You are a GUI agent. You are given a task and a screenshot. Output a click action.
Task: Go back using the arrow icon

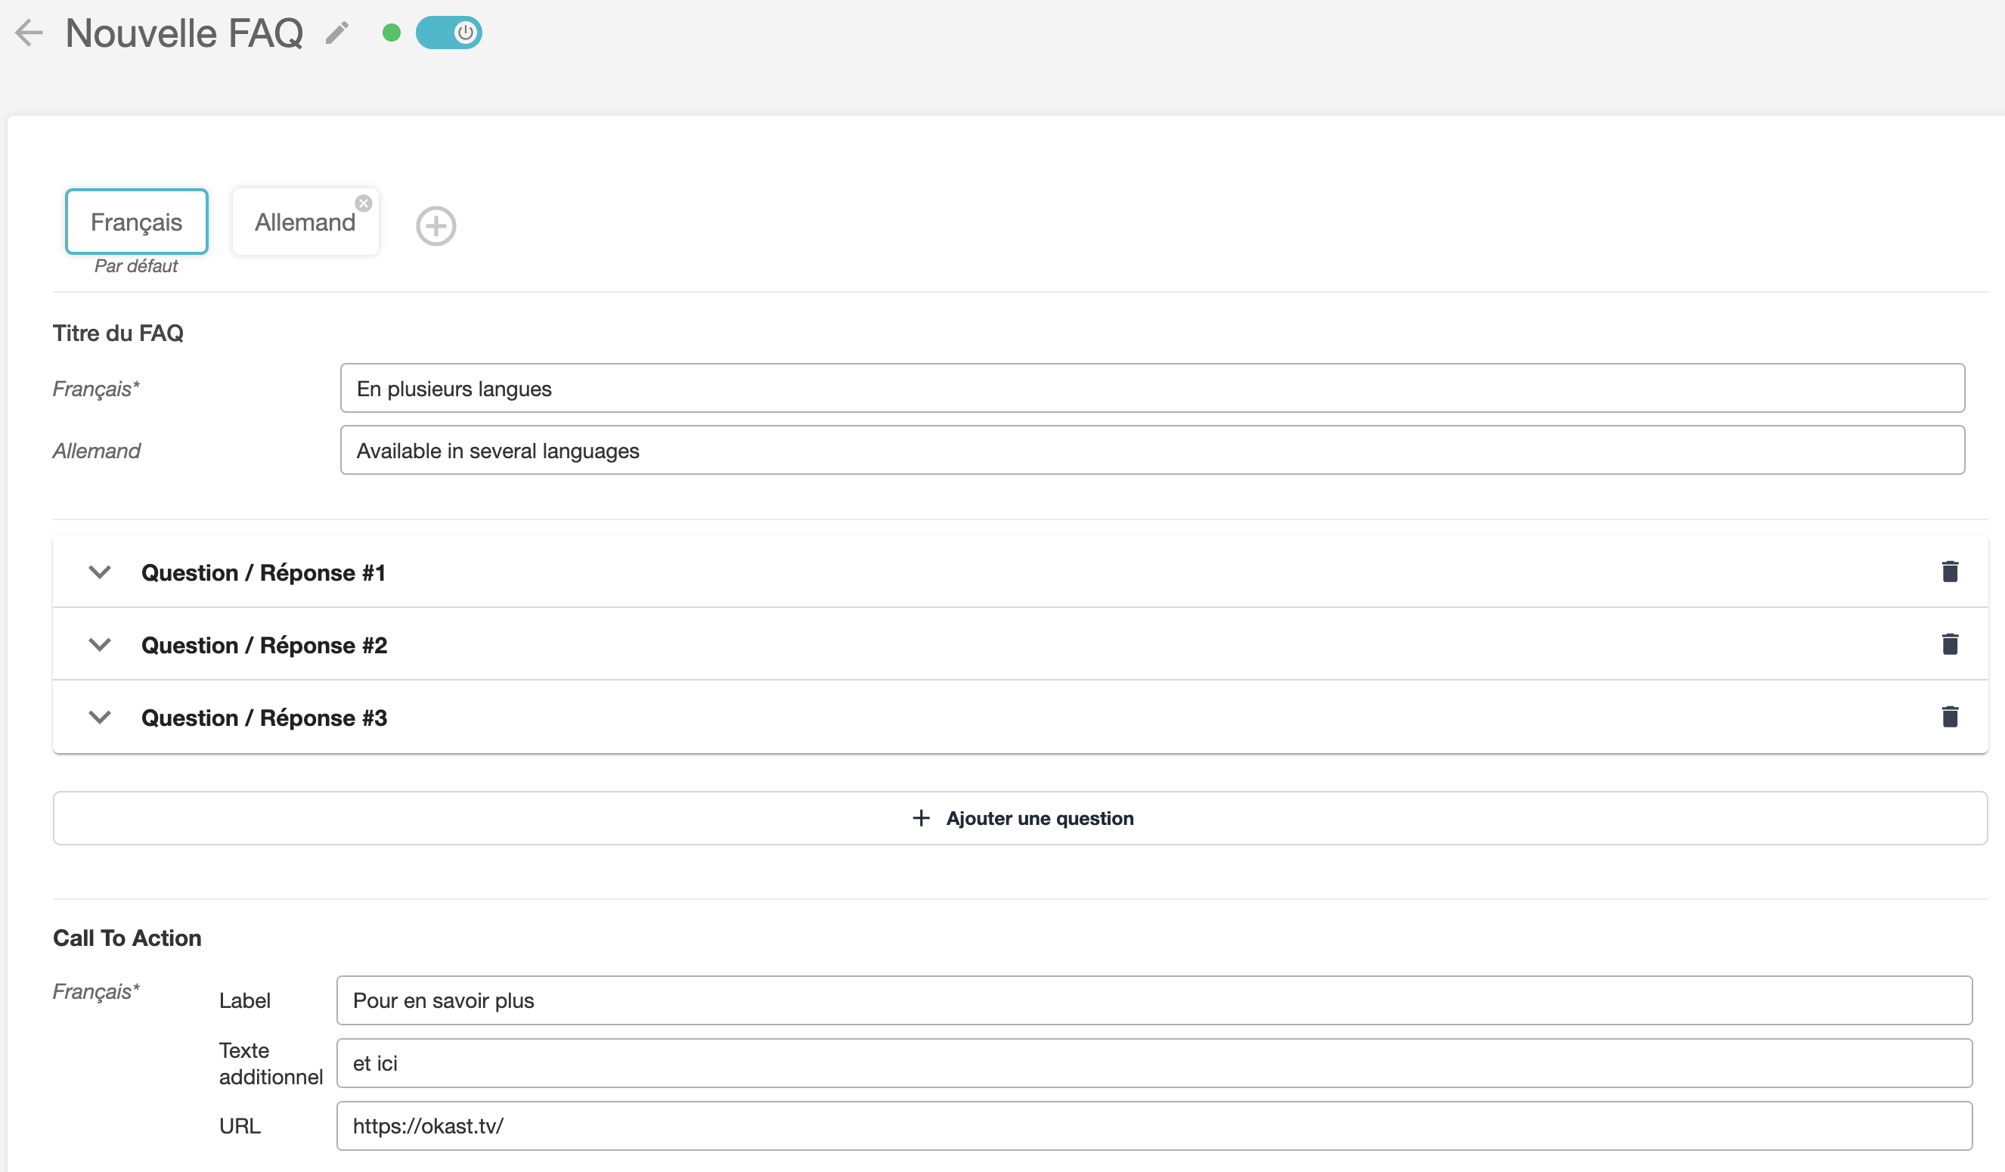coord(29,33)
